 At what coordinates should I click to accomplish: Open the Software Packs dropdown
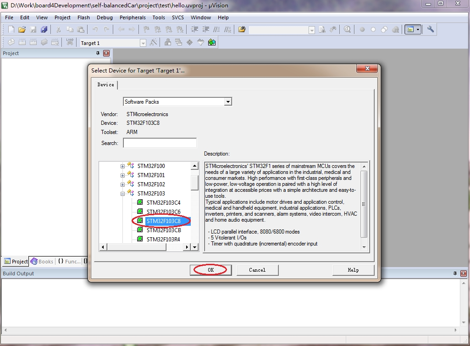[228, 102]
